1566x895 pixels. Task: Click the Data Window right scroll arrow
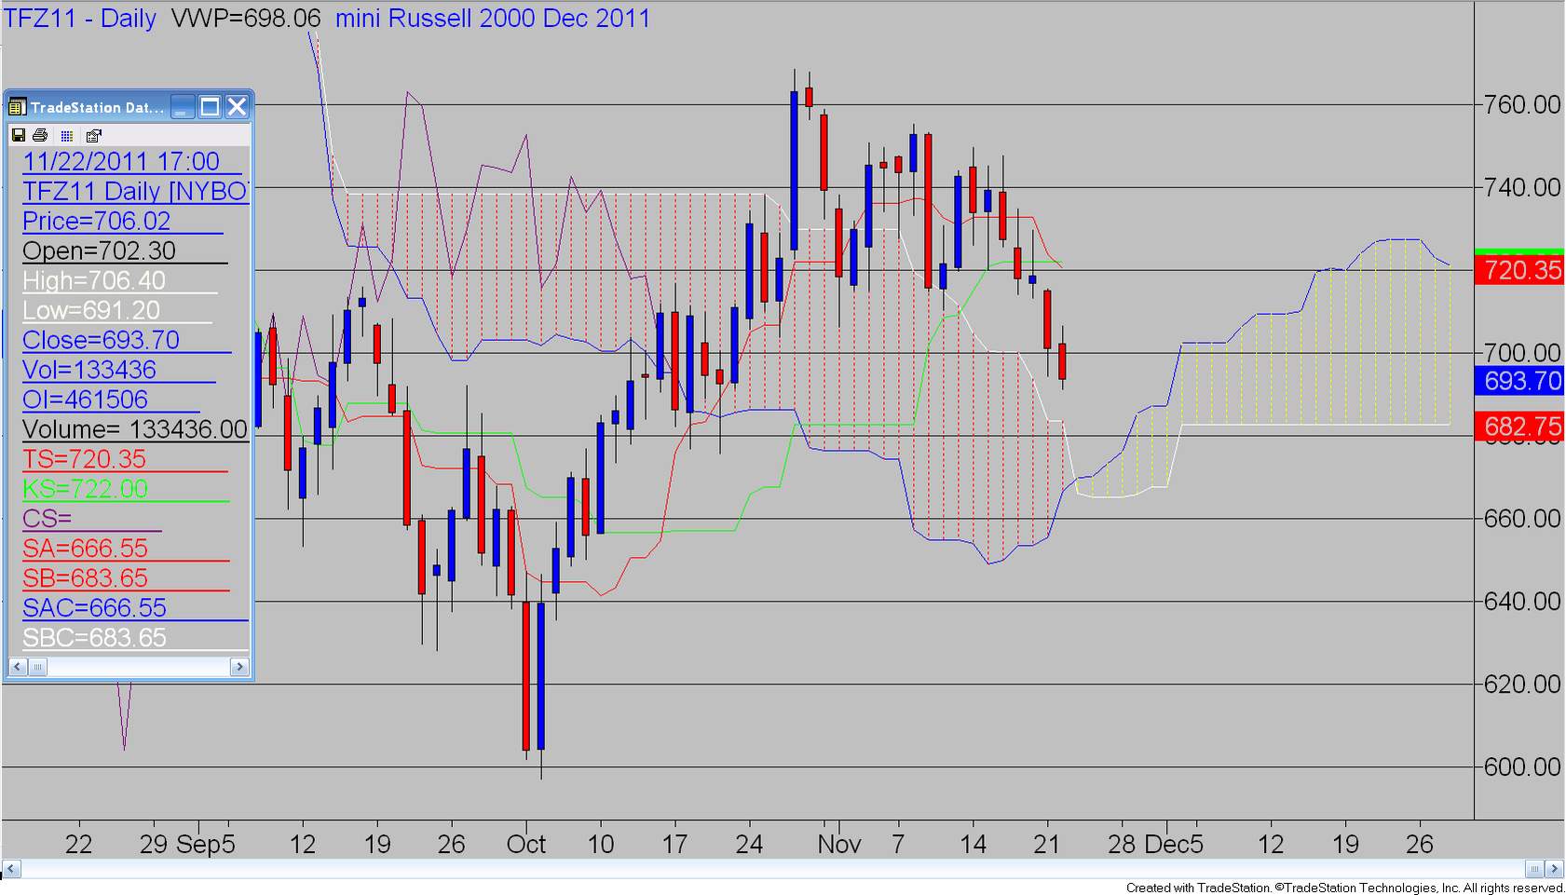pyautogui.click(x=239, y=667)
